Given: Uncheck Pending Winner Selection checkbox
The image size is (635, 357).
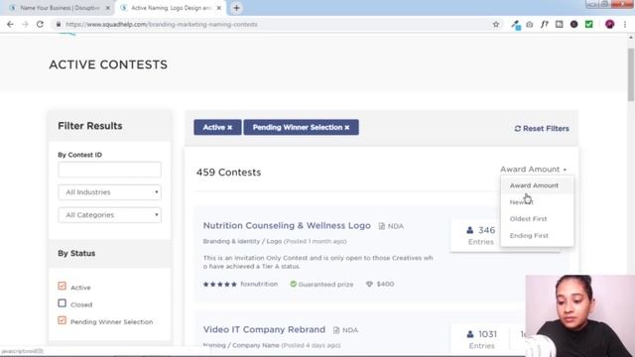Looking at the screenshot, I should point(62,320).
